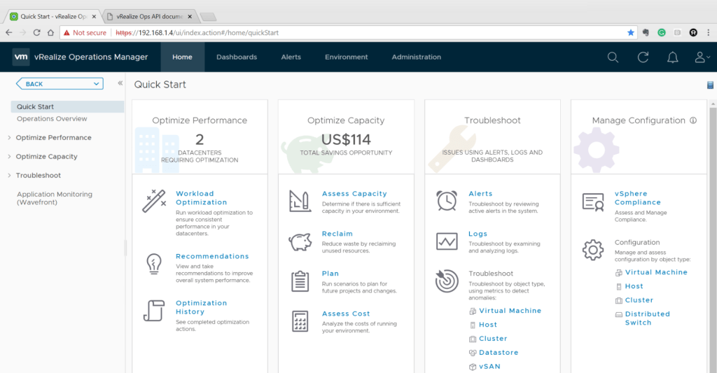Open the vSphere Compliance link
Image resolution: width=717 pixels, height=373 pixels.
(x=637, y=198)
